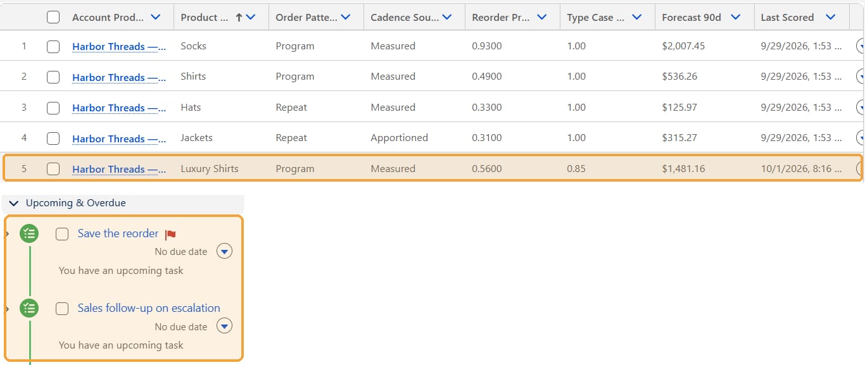Open the Harbor Threads link in the Socks row
The width and height of the screenshot is (865, 365).
119,47
